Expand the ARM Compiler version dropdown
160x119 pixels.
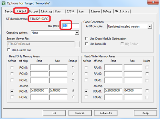point(150,27)
